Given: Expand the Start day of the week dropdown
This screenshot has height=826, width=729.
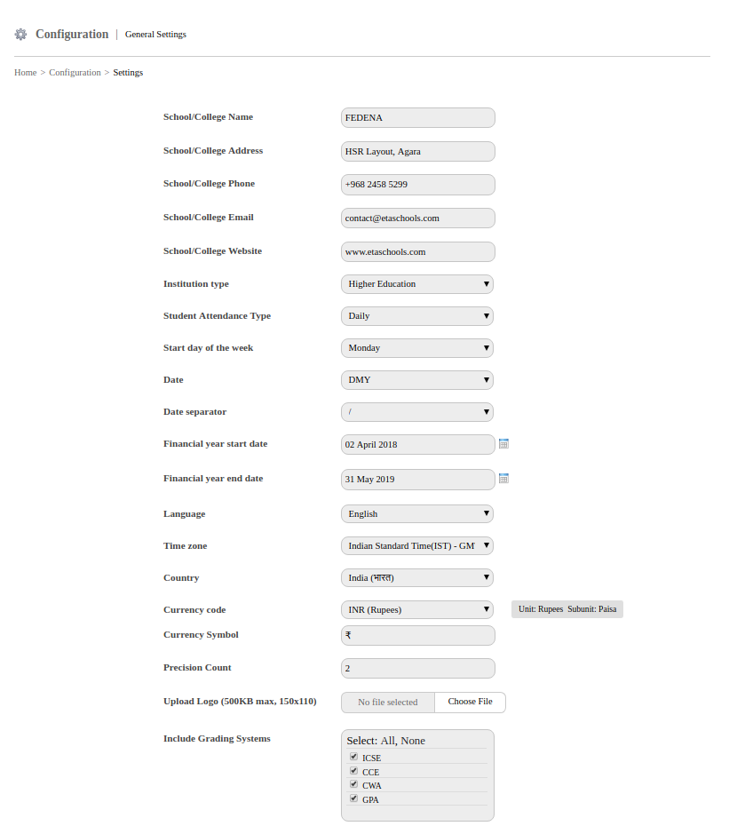Looking at the screenshot, I should click(417, 348).
